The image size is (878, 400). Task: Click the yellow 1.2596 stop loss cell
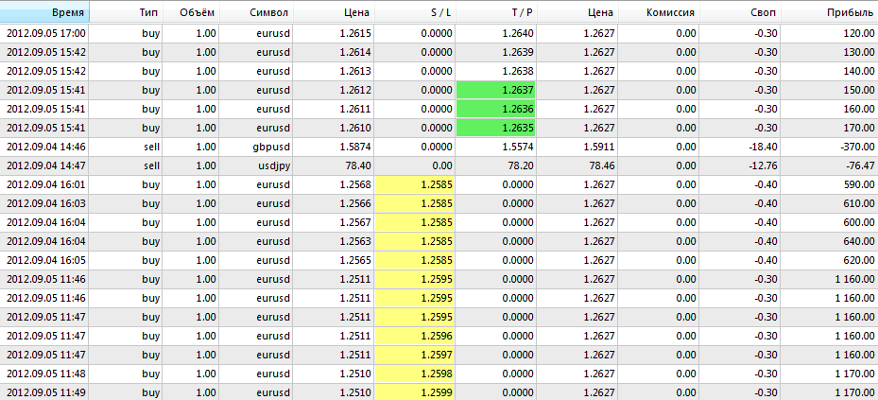click(x=414, y=336)
